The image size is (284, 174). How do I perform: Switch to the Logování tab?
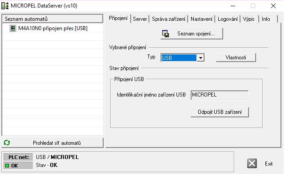pyautogui.click(x=228, y=19)
